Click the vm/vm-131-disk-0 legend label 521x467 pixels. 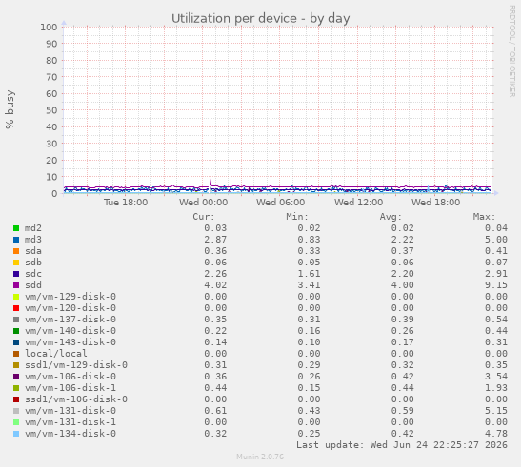(70, 411)
